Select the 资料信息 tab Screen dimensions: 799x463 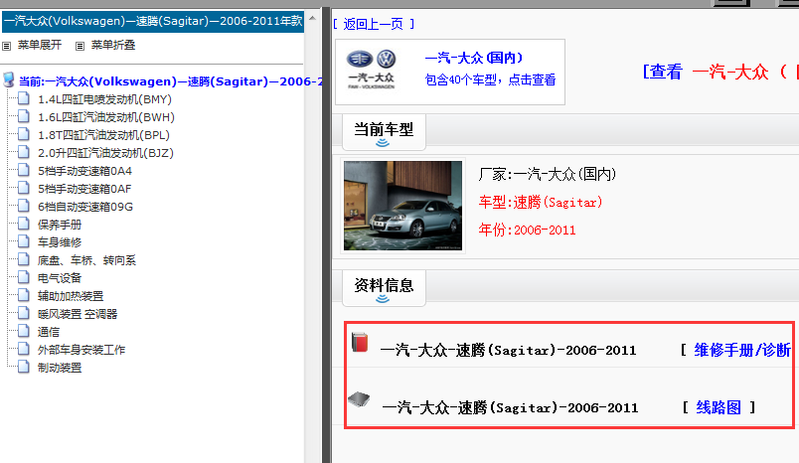pos(384,288)
